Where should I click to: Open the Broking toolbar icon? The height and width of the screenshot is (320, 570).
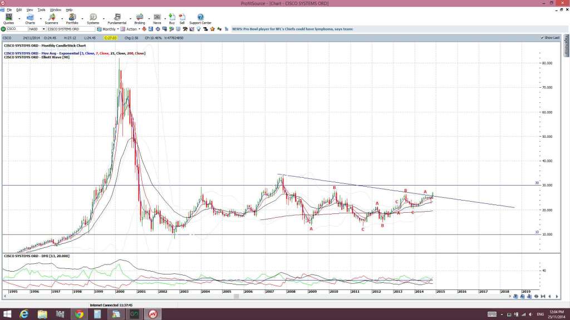tap(140, 19)
